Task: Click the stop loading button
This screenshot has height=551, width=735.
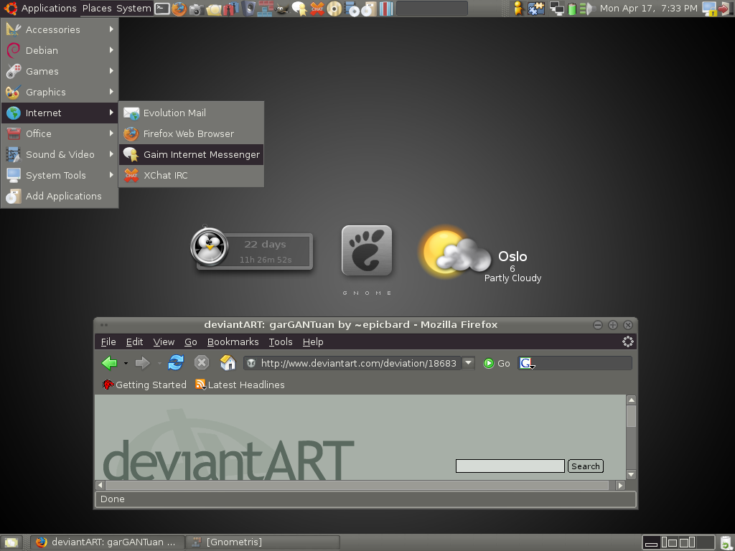Action: [x=202, y=362]
